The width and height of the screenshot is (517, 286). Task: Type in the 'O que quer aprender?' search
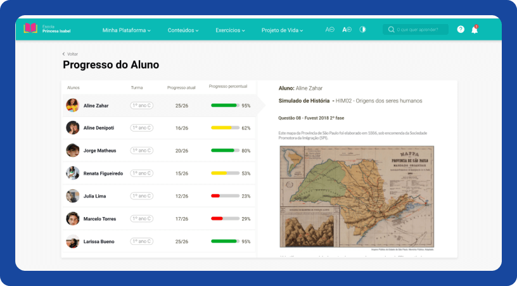tap(419, 30)
